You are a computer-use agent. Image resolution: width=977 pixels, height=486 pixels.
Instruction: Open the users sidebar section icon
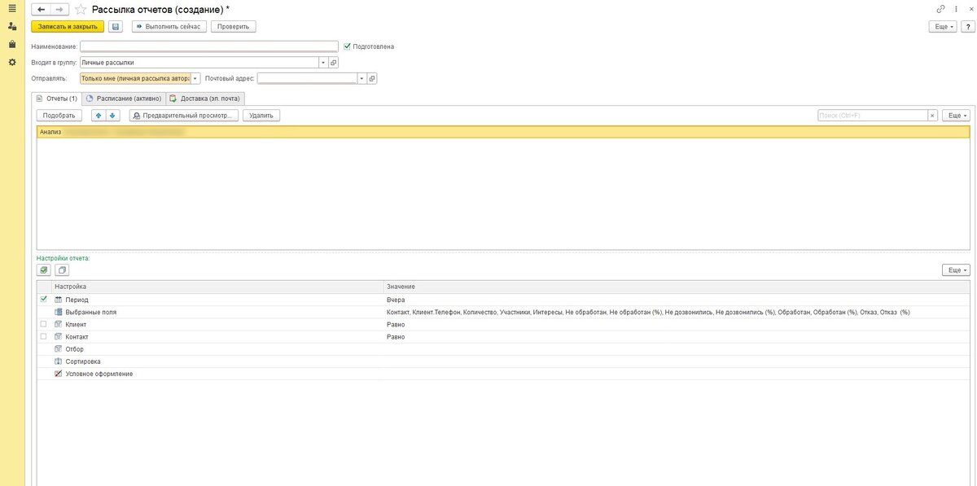pyautogui.click(x=11, y=26)
